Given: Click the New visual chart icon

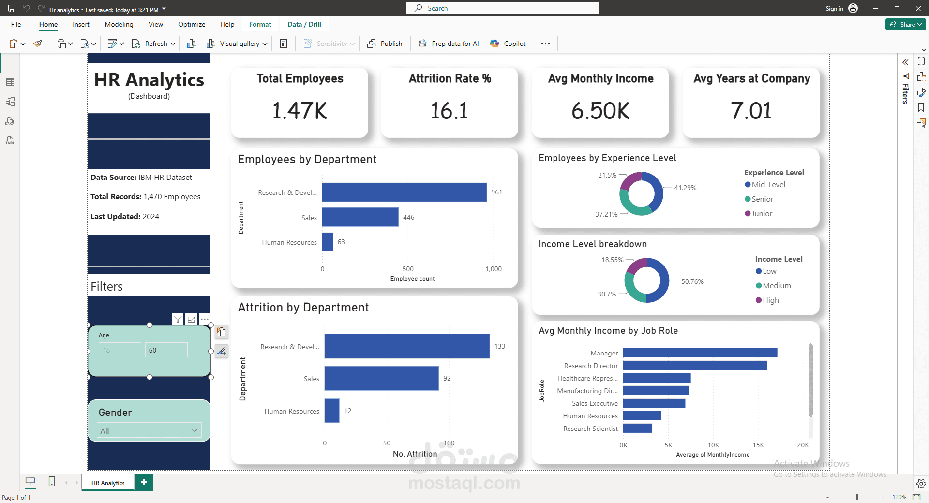Looking at the screenshot, I should coord(191,44).
